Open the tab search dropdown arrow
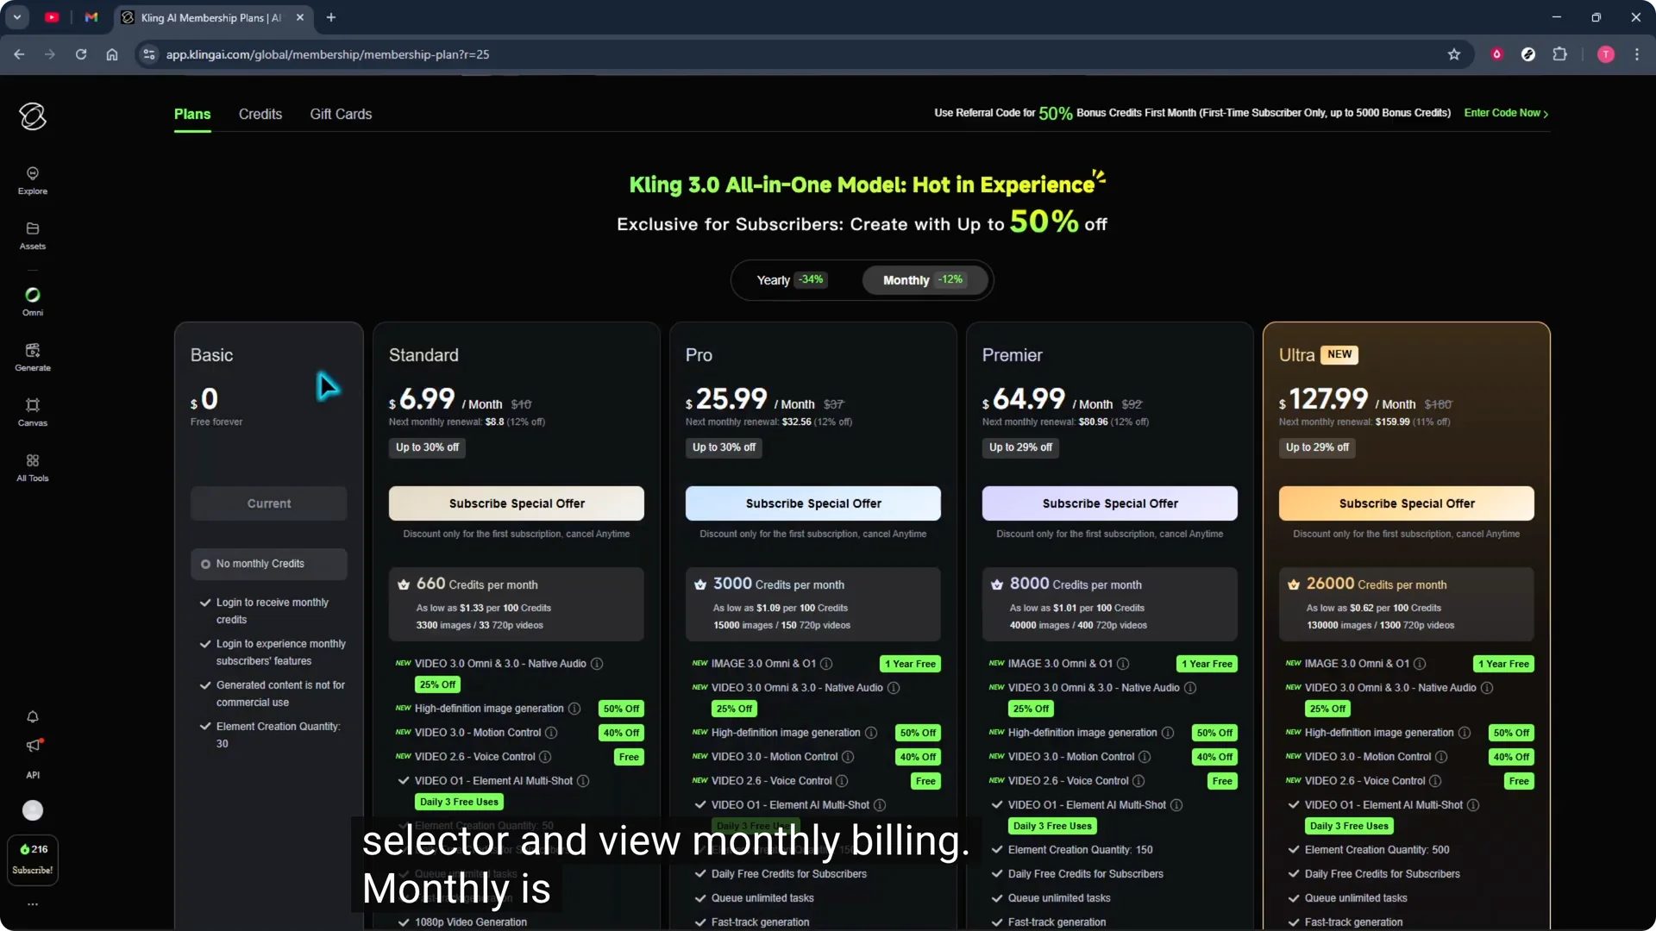 (17, 17)
